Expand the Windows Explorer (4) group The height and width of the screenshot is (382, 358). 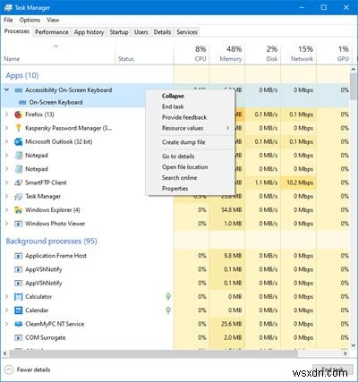click(x=6, y=210)
